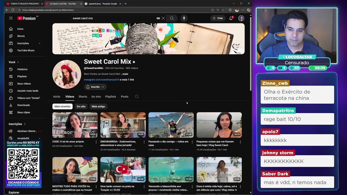
Task: Open the Inscrito subscription dropdown
Action: [x=95, y=87]
